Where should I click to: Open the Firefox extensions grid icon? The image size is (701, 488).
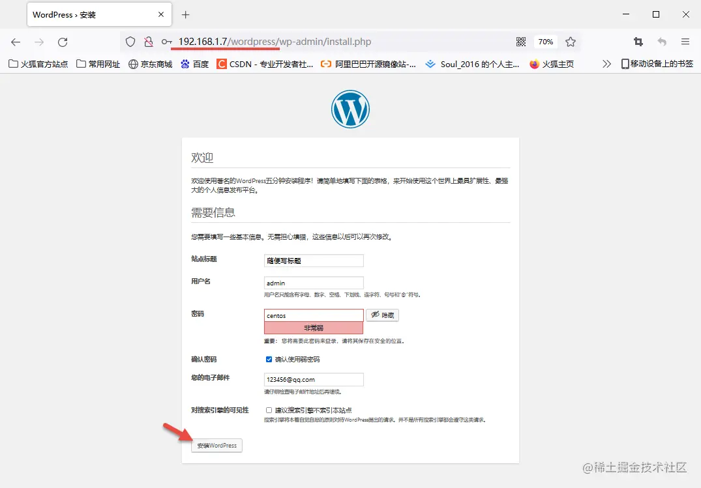(521, 41)
